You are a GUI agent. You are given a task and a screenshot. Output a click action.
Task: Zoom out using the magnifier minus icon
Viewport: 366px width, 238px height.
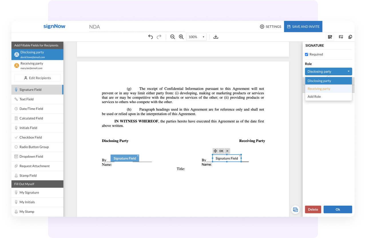172,37
